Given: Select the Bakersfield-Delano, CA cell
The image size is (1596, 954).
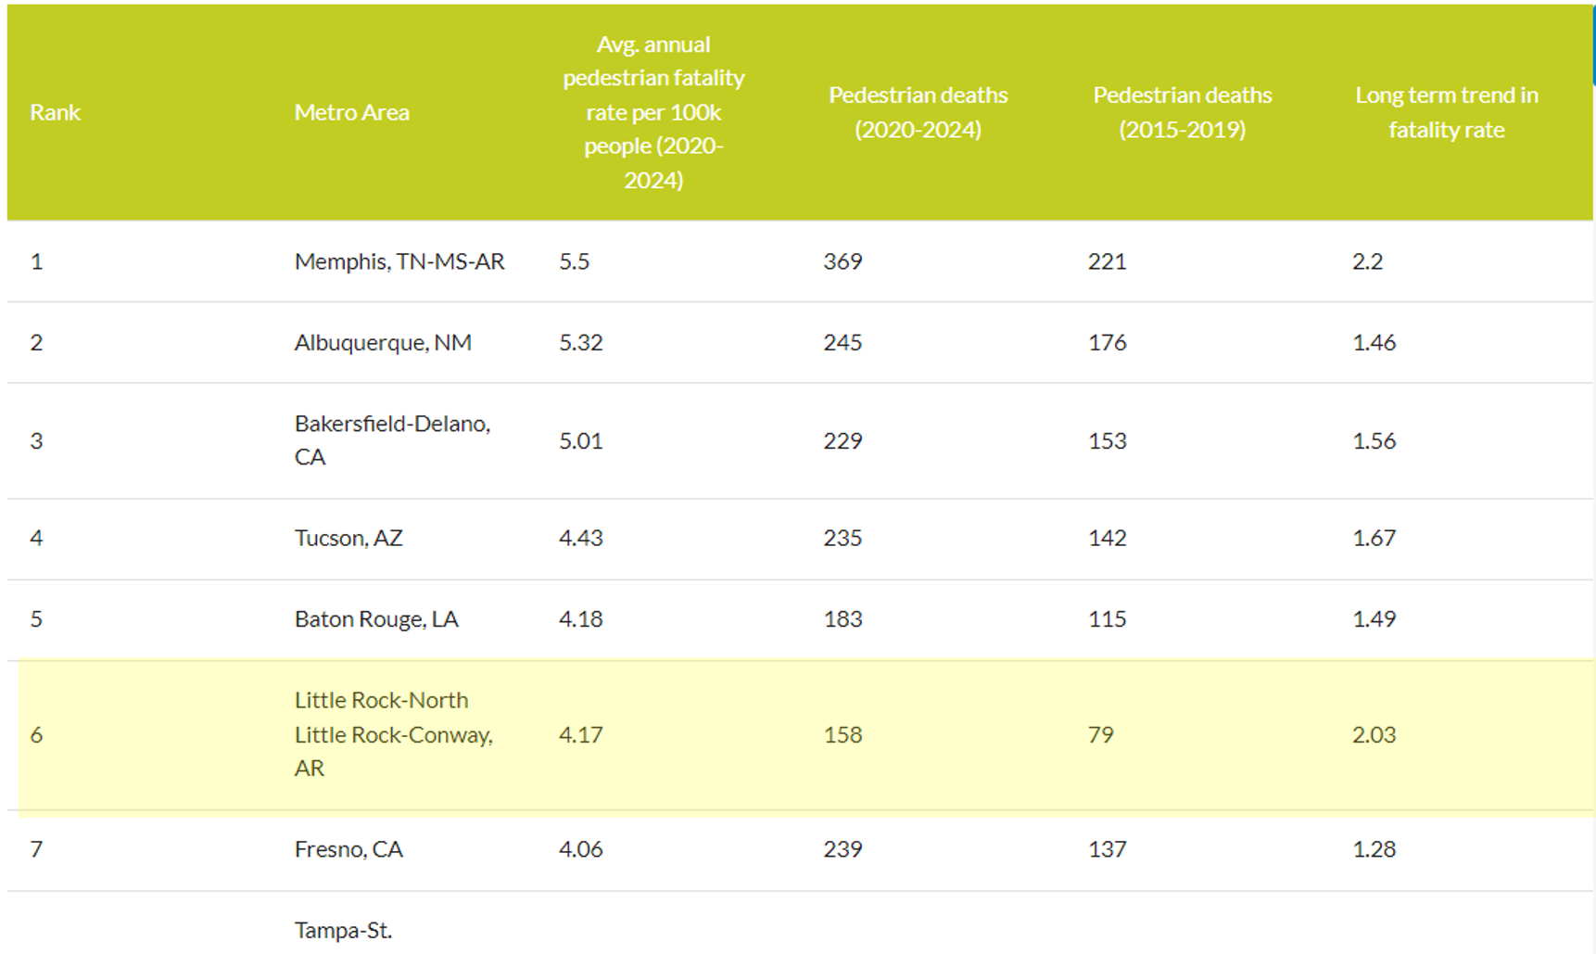Looking at the screenshot, I should [392, 440].
